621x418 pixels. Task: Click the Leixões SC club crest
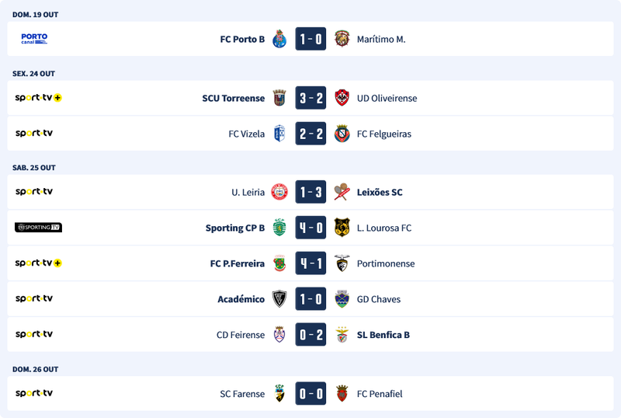[342, 192]
